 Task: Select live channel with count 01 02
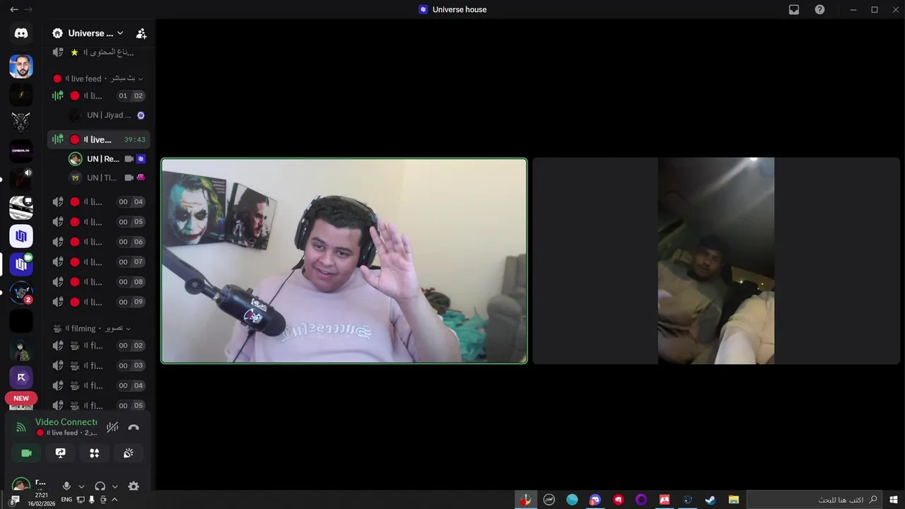pyautogui.click(x=98, y=95)
